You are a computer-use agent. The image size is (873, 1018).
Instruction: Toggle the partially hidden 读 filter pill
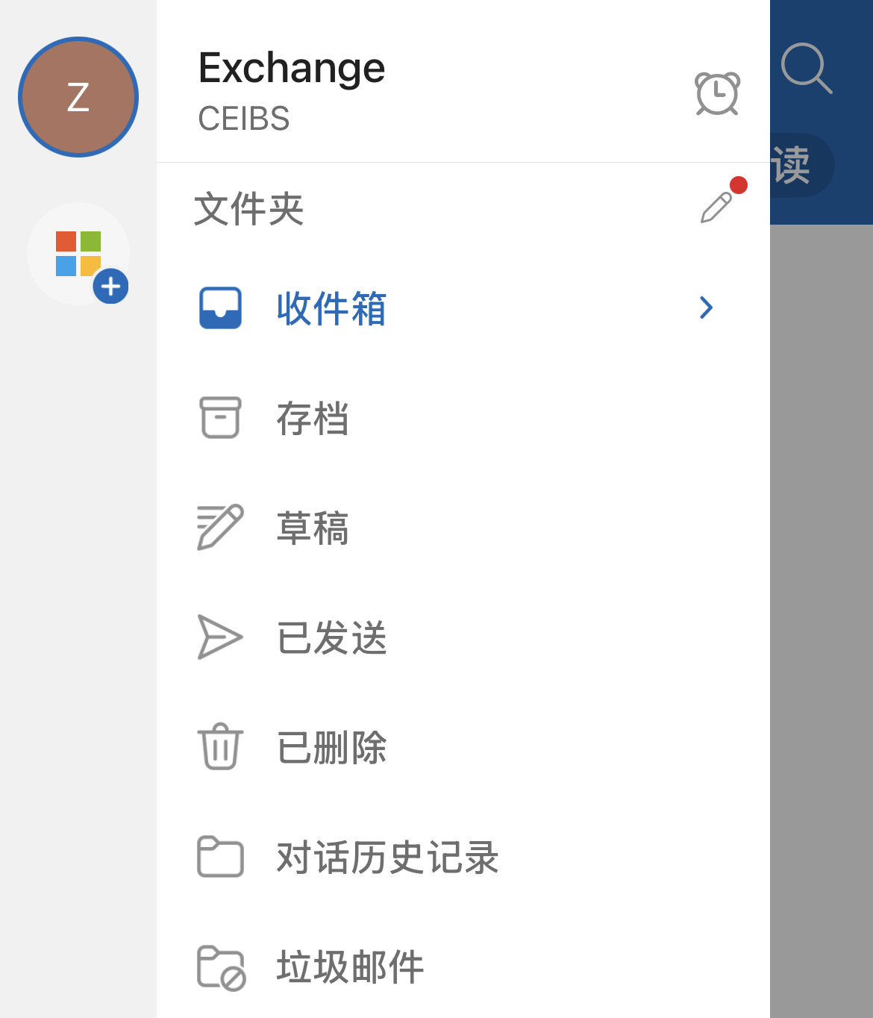click(x=798, y=165)
